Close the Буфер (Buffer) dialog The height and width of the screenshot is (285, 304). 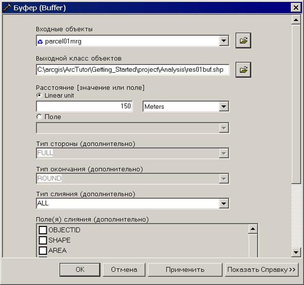pos(296,8)
